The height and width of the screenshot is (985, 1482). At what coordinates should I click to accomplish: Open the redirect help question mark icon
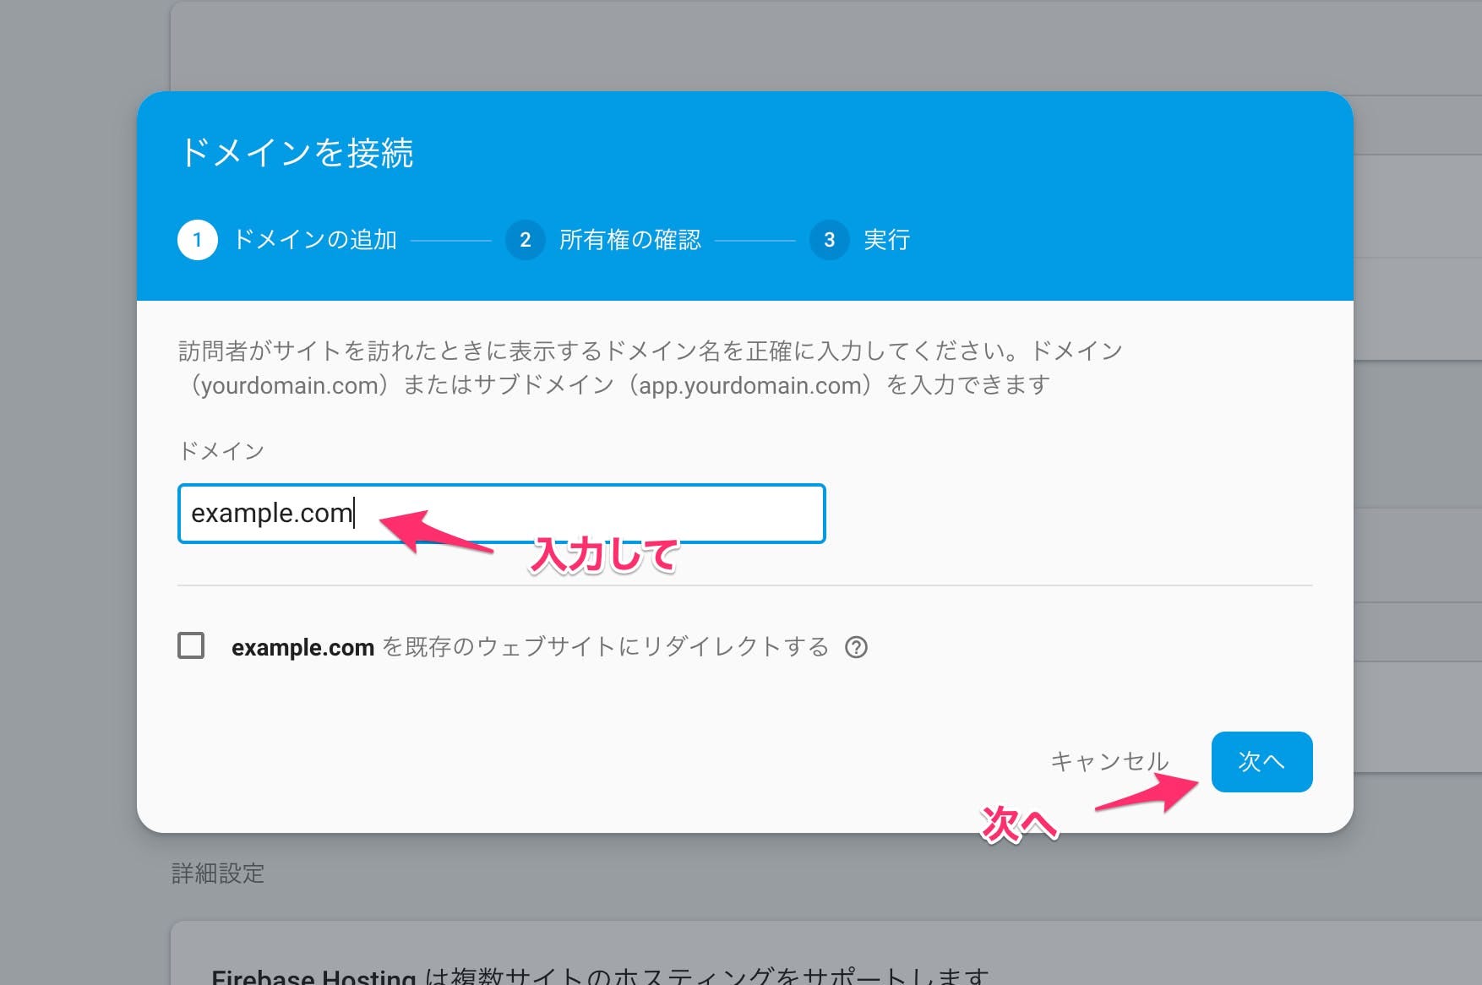[858, 648]
